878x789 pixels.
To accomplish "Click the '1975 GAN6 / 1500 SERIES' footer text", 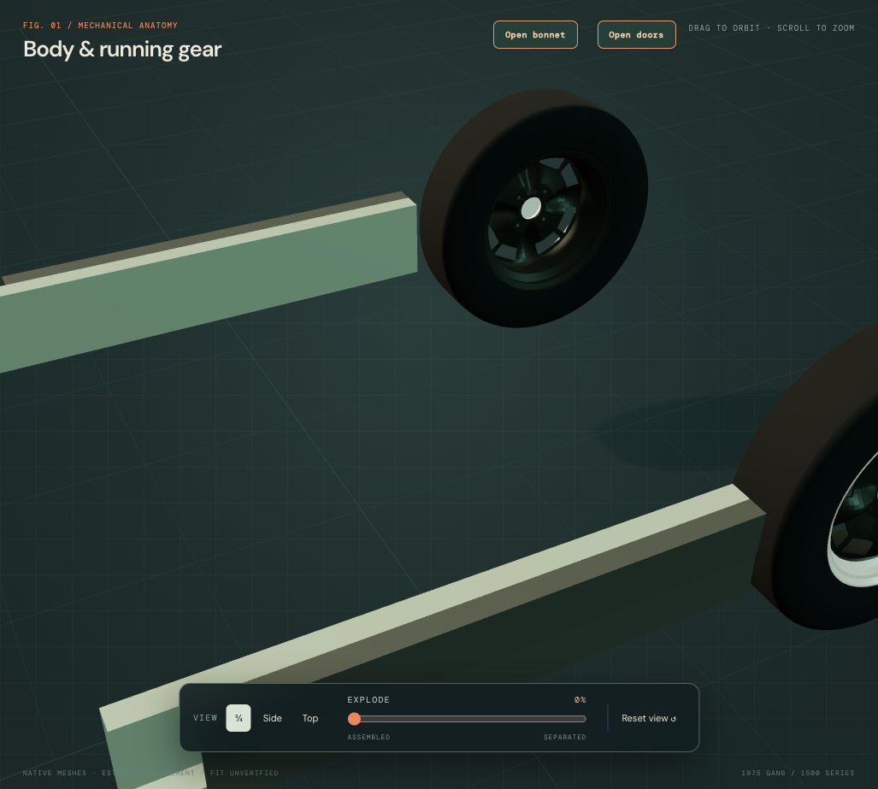I will tap(798, 773).
